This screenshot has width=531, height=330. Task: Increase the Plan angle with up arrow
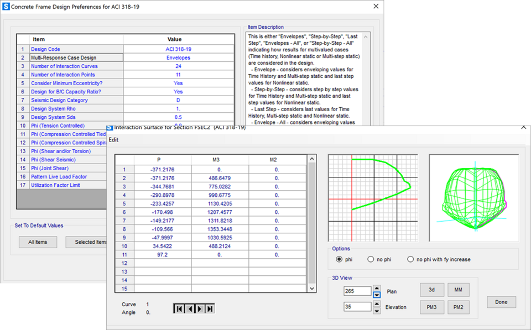(377, 288)
